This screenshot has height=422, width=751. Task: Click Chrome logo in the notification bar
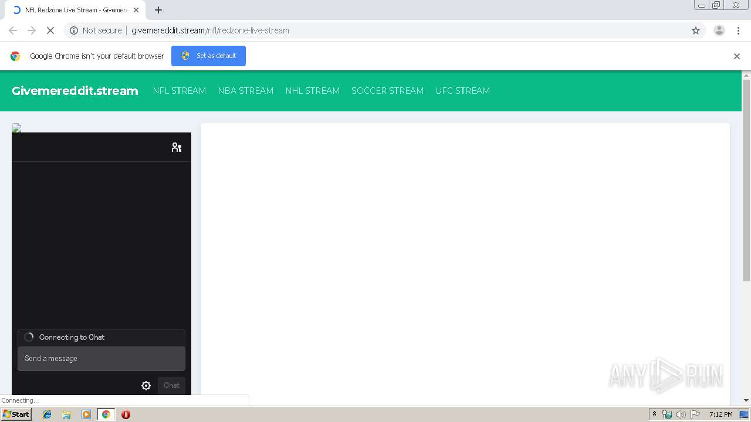(15, 56)
